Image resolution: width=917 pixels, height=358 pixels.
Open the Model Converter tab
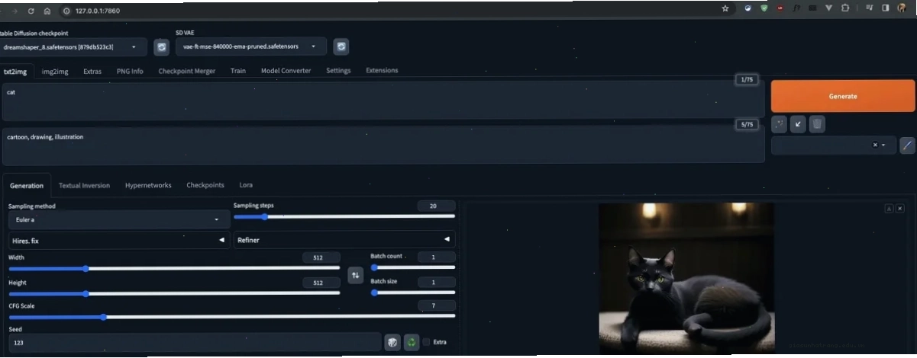286,71
